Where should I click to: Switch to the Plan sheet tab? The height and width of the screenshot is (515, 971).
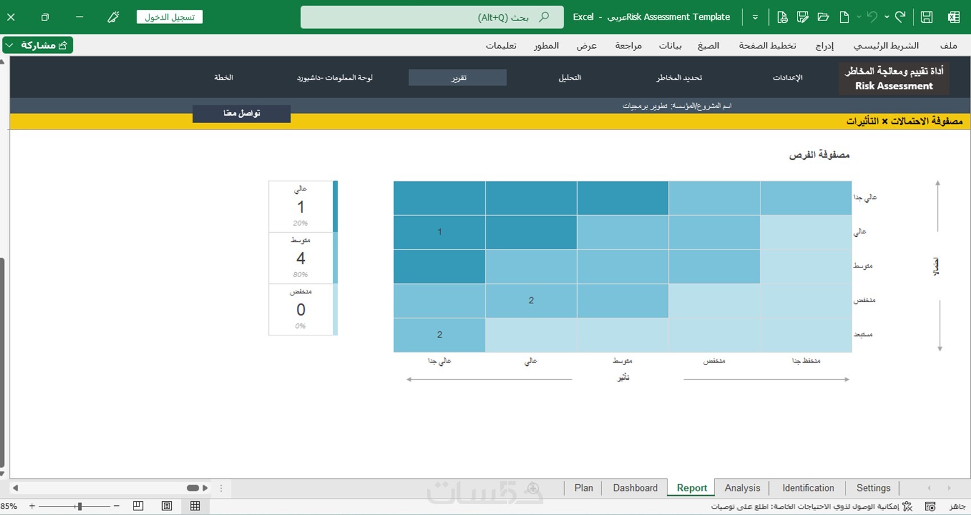point(583,488)
